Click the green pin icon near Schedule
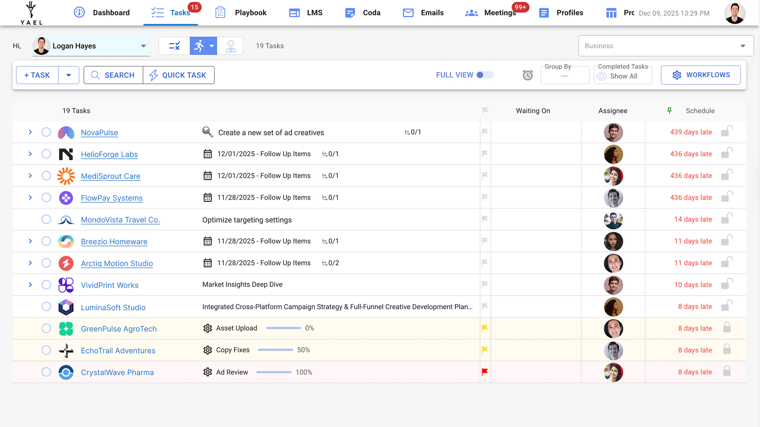 (669, 110)
